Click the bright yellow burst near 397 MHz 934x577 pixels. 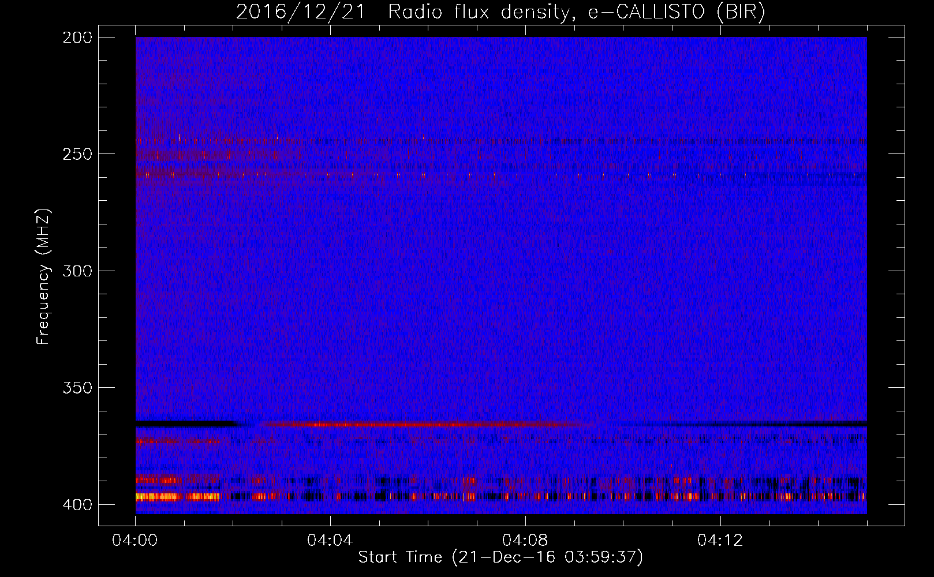177,496
